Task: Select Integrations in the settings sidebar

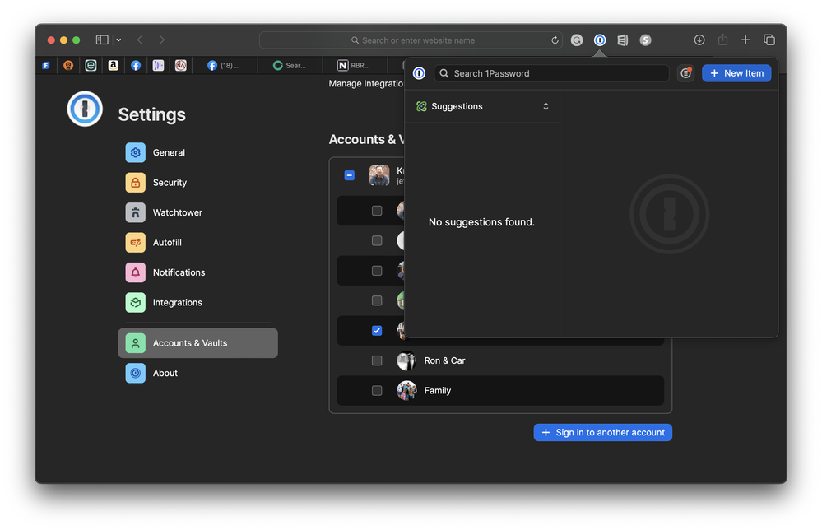Action: [177, 302]
